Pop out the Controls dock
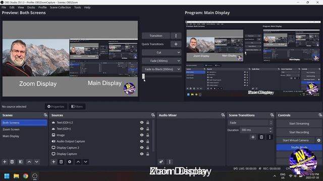 320,115
